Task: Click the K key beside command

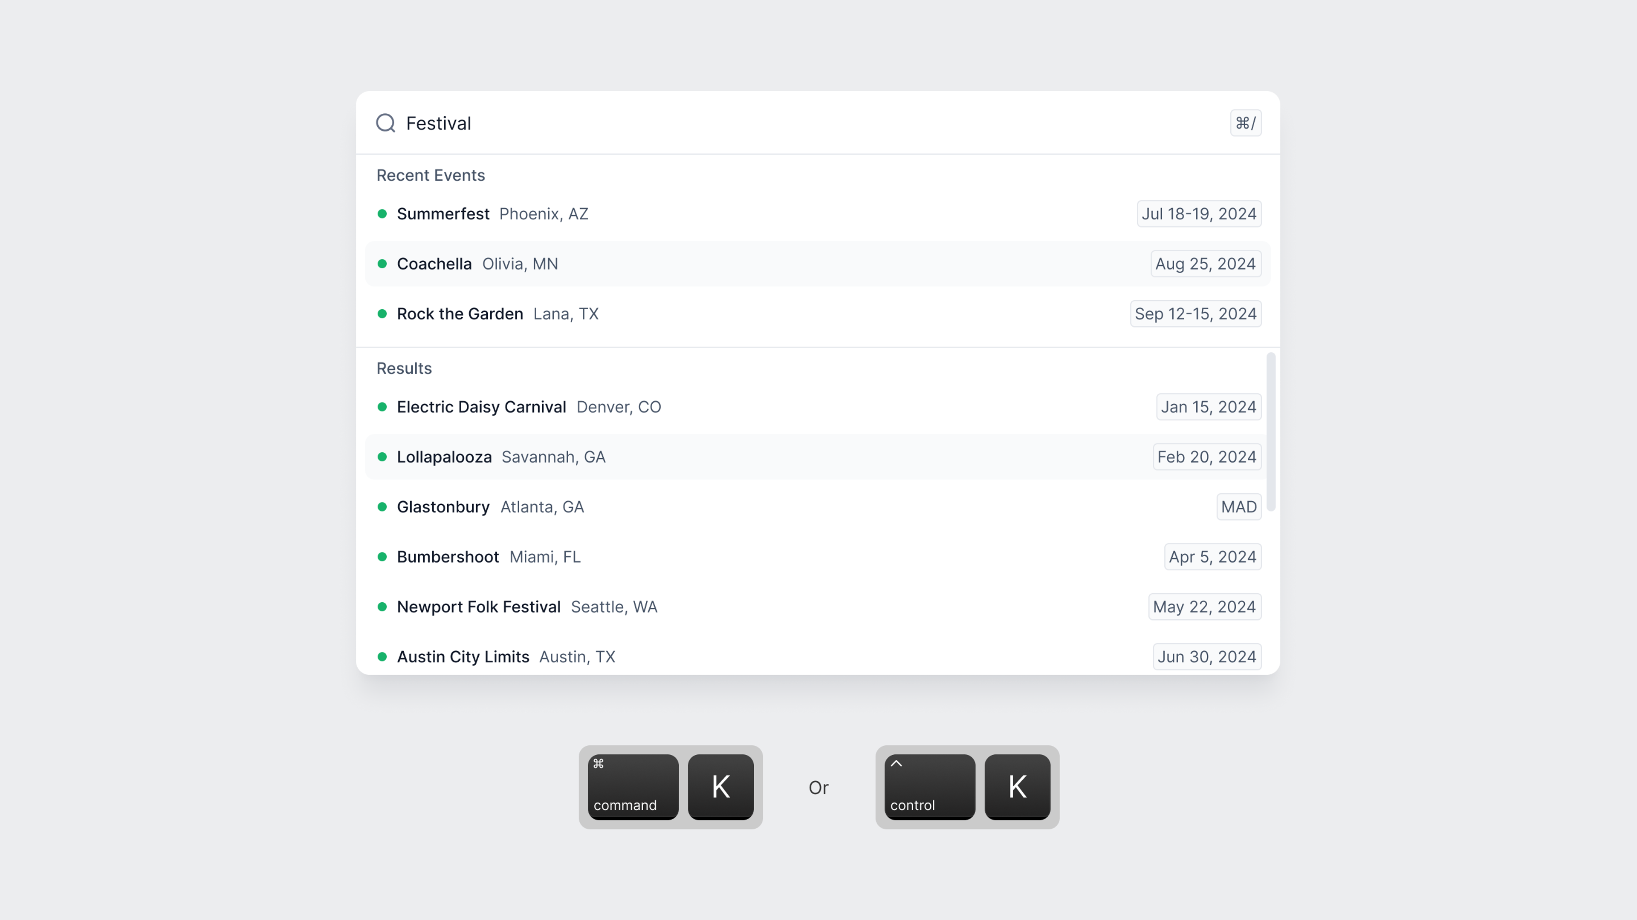Action: tap(720, 787)
